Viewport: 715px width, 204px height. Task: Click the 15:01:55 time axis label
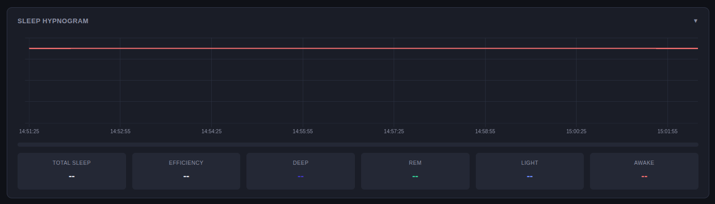(667, 132)
